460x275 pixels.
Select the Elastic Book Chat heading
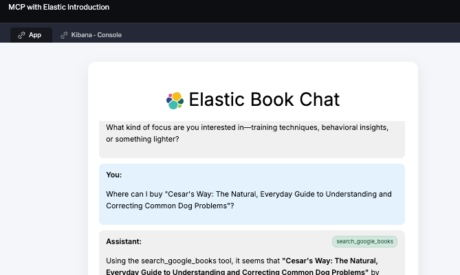pyautogui.click(x=264, y=100)
